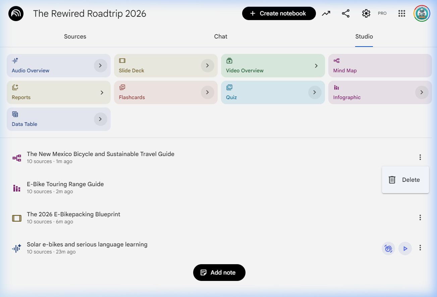Open the analytics trend icon
This screenshot has height=297, width=437.
click(326, 13)
